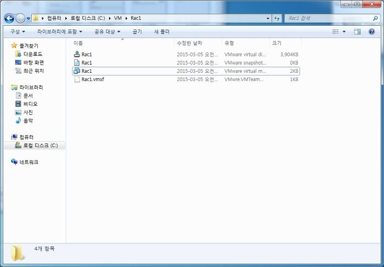This screenshot has height=267, width=384.
Task: Sort by the 유형 column header
Action: 229,43
